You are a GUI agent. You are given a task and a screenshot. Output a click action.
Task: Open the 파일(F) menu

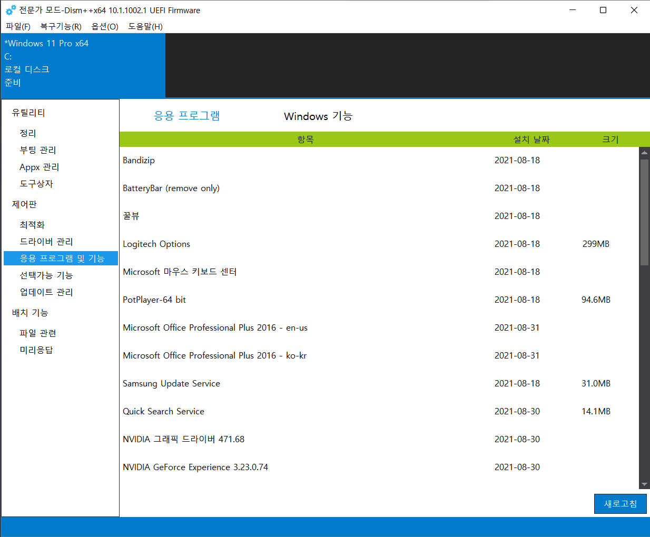pos(18,26)
